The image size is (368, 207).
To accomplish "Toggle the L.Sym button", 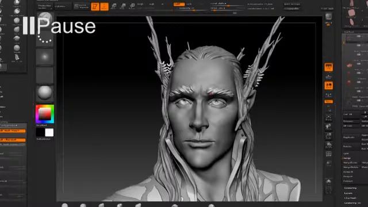I will 328,94.
